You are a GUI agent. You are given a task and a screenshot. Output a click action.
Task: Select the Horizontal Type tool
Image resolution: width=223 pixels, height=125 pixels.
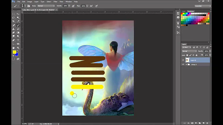click(x=18, y=40)
